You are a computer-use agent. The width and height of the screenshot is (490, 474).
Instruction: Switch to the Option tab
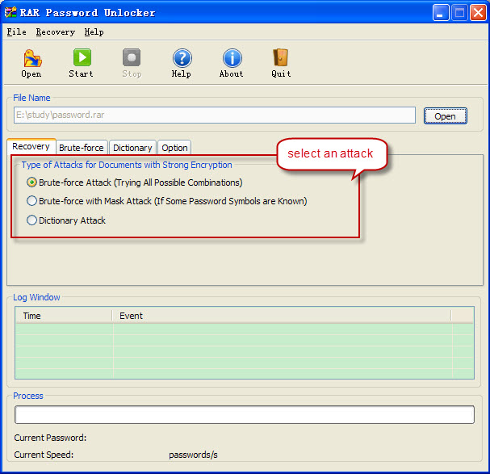174,148
